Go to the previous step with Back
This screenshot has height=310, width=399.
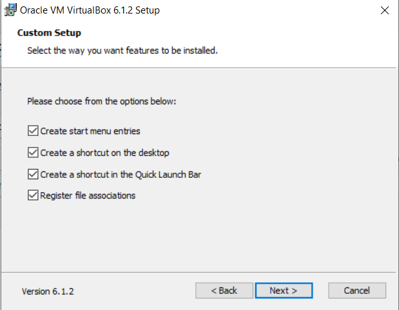pos(224,291)
